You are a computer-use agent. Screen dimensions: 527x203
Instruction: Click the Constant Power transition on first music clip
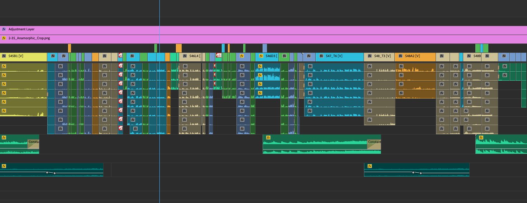(x=33, y=144)
